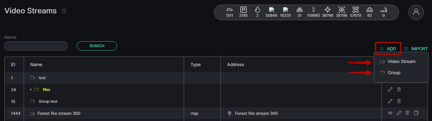The width and height of the screenshot is (432, 121).
Task: Select the fire detection flame icon
Action: [x=257, y=10]
